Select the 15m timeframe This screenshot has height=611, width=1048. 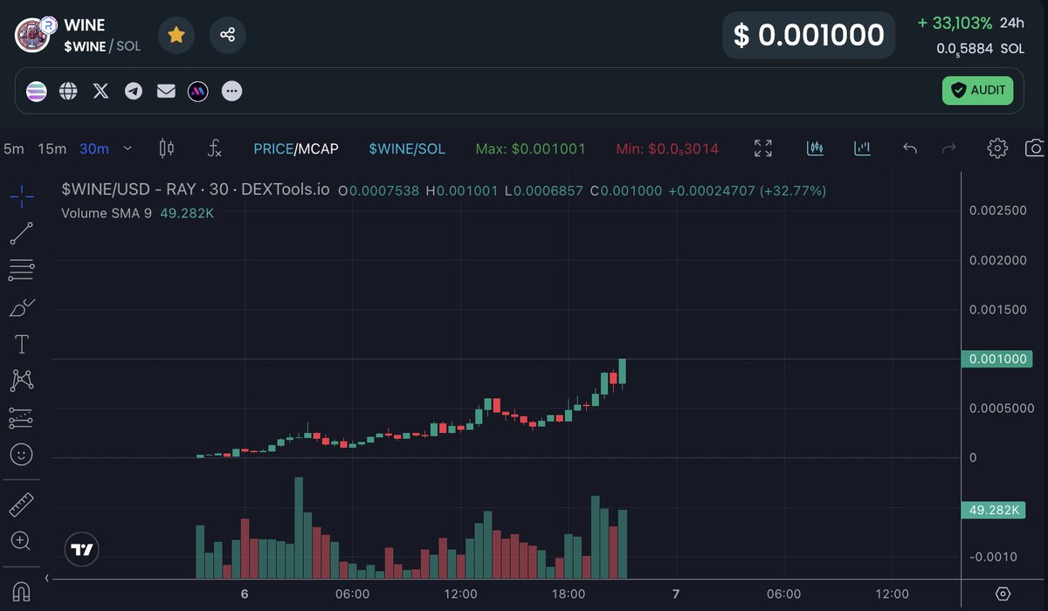click(52, 148)
